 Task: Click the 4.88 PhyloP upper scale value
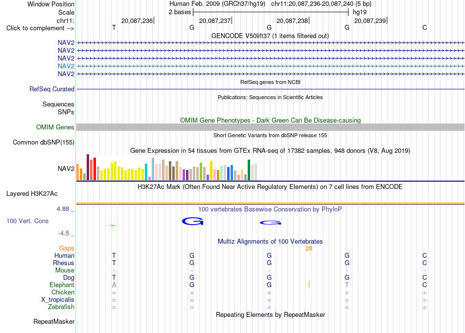63,209
